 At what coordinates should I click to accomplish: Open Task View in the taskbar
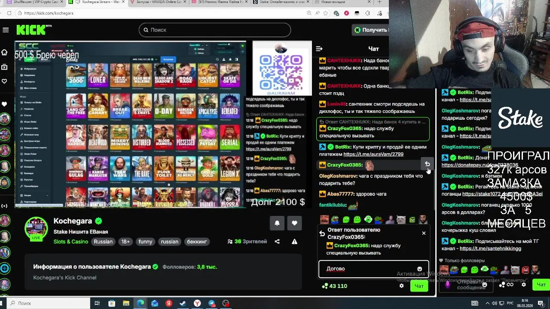[98, 303]
